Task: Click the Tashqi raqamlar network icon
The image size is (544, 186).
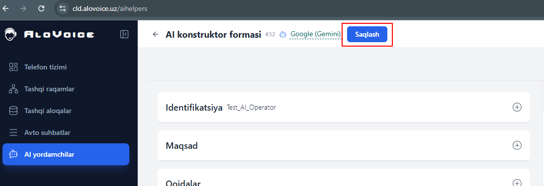Action: click(x=13, y=89)
